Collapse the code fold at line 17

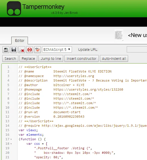pos(11,139)
